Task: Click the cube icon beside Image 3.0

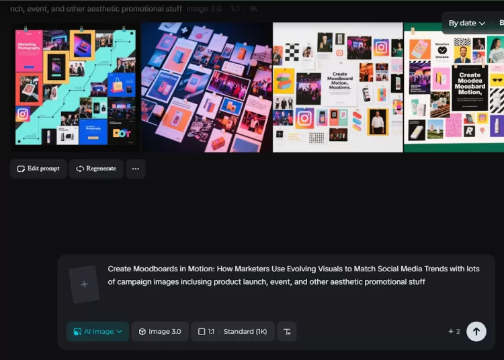Action: coord(142,331)
